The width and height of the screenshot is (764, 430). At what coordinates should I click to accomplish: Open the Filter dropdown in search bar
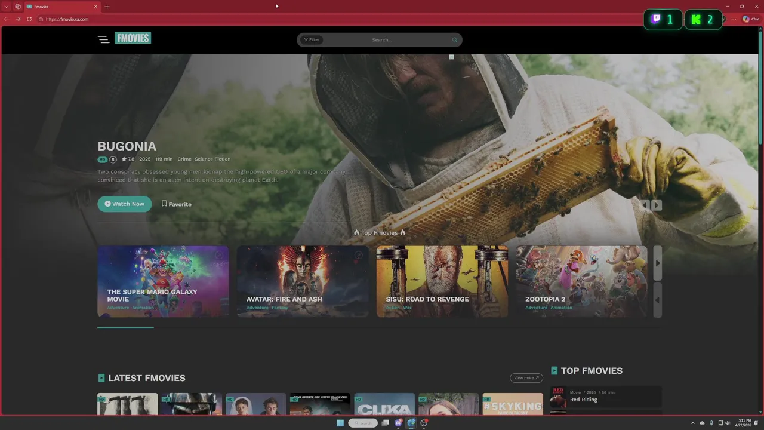312,40
